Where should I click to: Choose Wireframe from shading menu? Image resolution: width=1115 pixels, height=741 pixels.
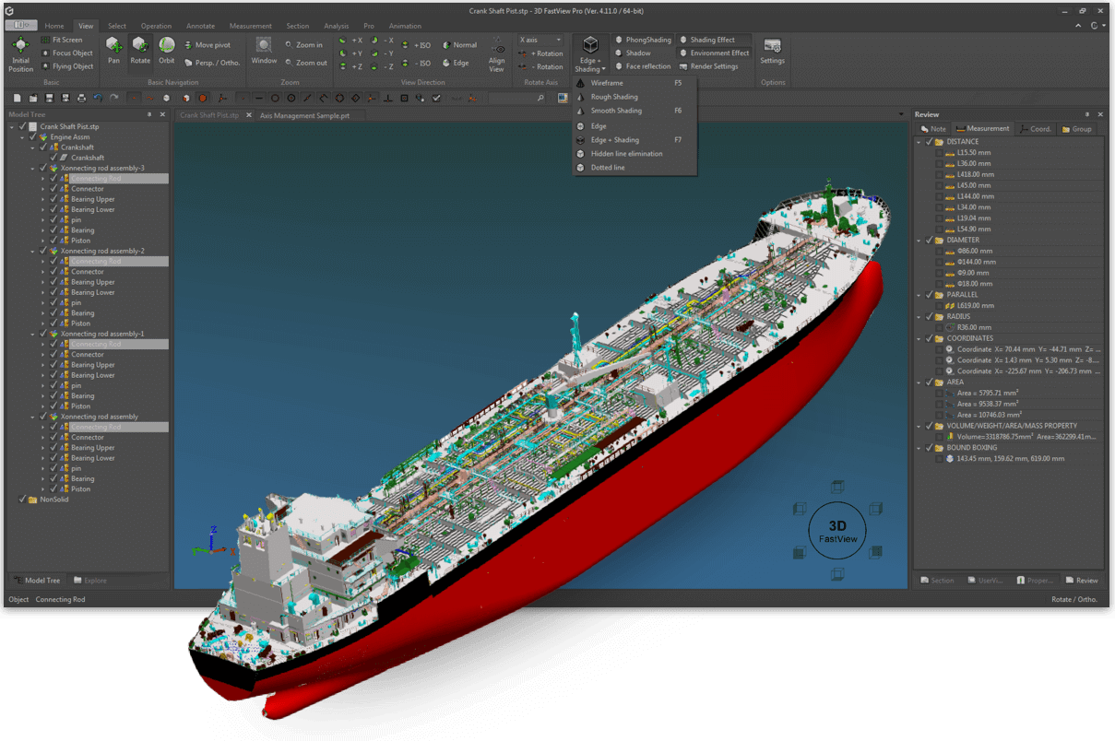click(x=635, y=83)
